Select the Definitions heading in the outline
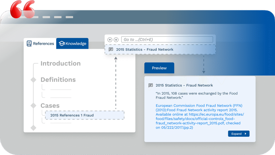The width and height of the screenshot is (275, 155). pyautogui.click(x=58, y=80)
